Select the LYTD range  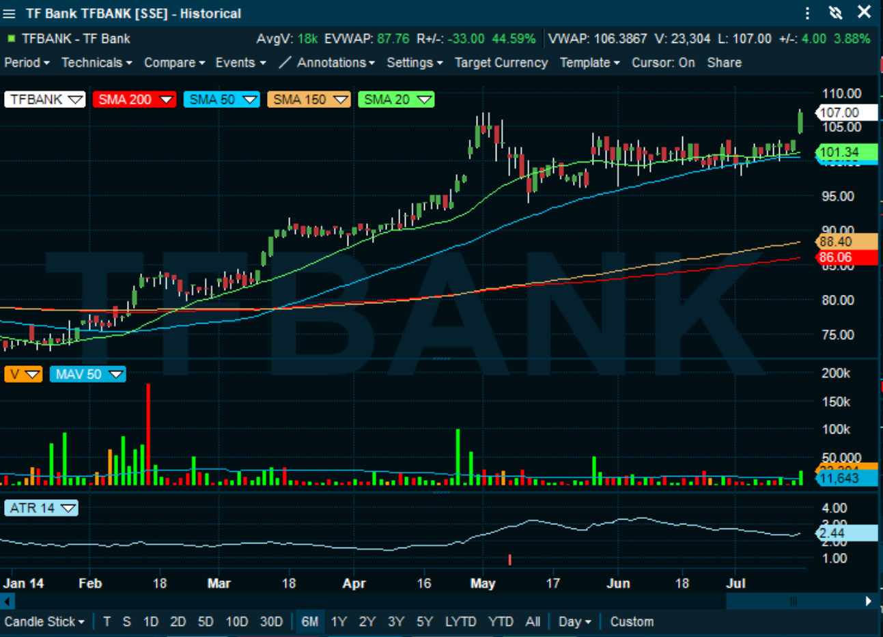click(461, 622)
